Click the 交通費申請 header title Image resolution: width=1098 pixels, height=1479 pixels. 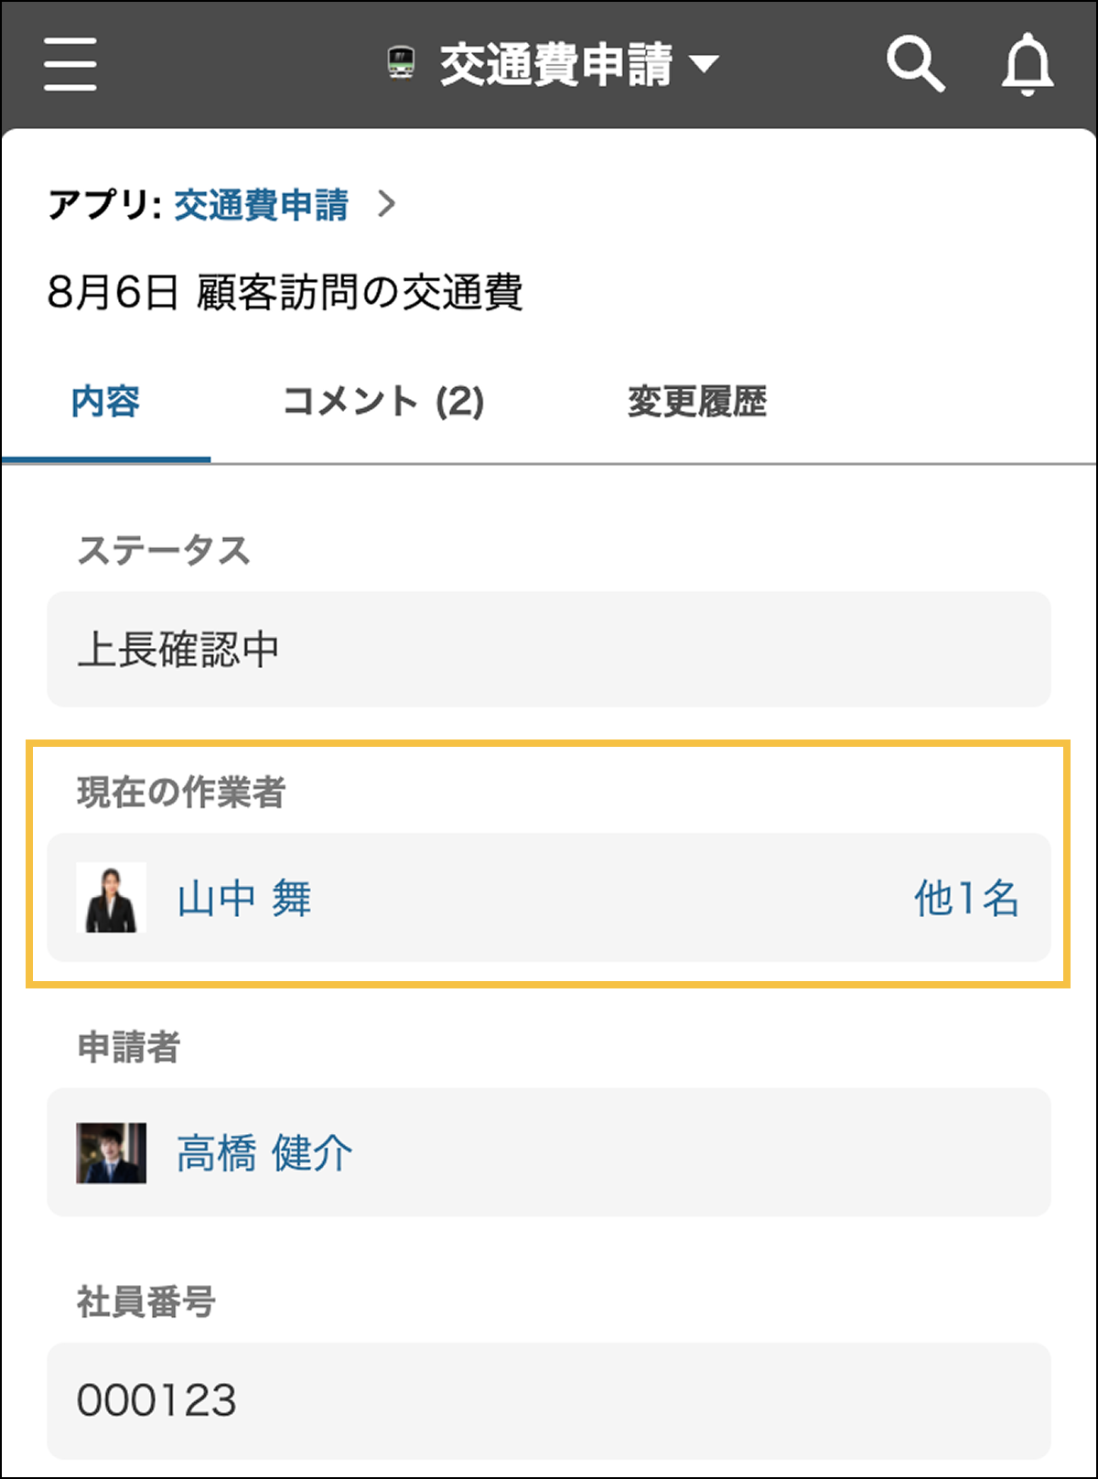tap(555, 64)
